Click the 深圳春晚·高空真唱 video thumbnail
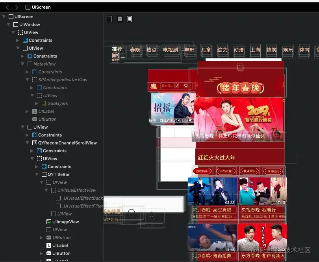The width and height of the screenshot is (319, 262). pos(213,191)
